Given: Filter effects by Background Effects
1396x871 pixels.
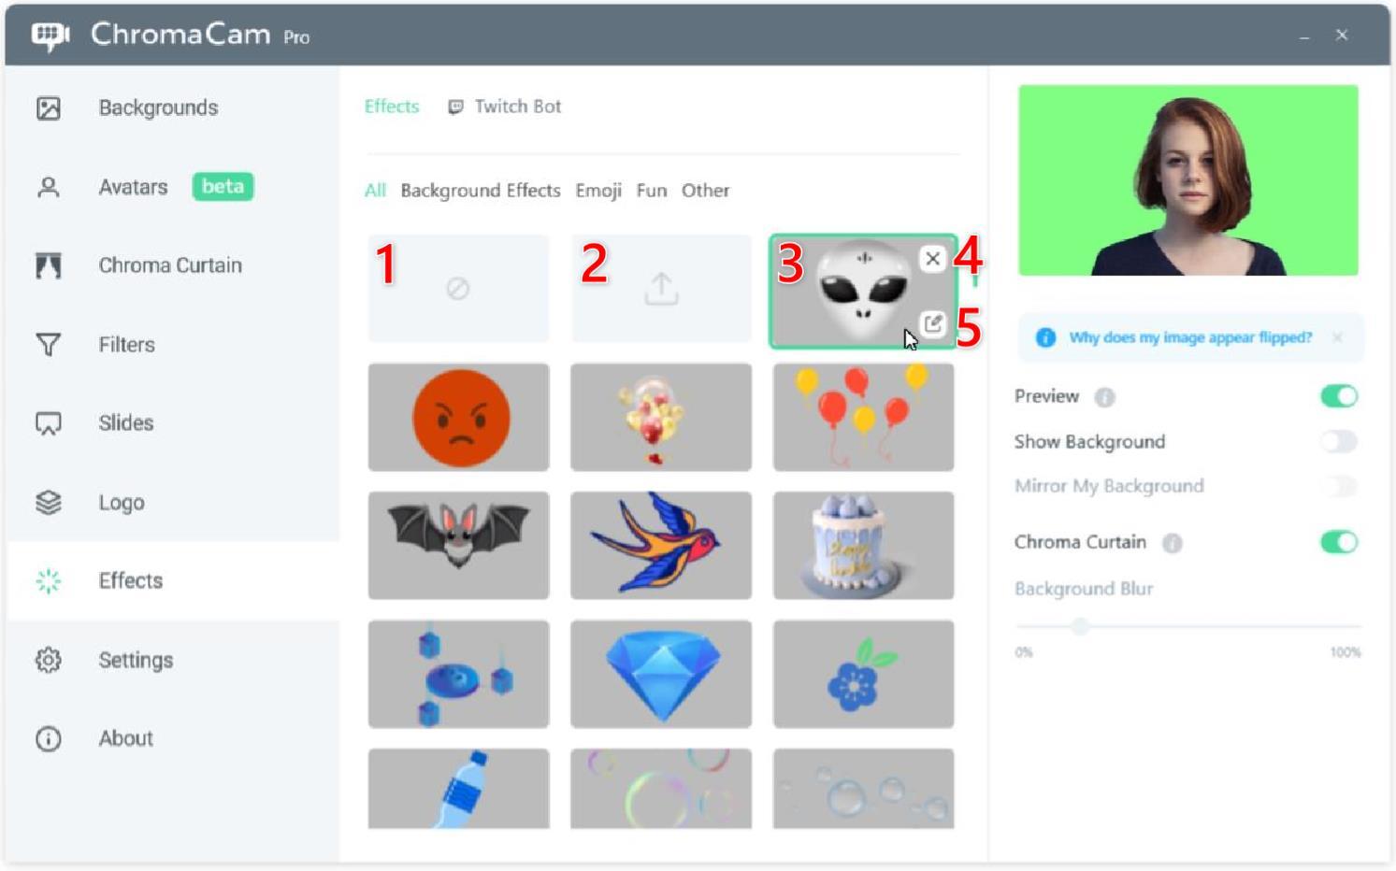Looking at the screenshot, I should pyautogui.click(x=480, y=190).
